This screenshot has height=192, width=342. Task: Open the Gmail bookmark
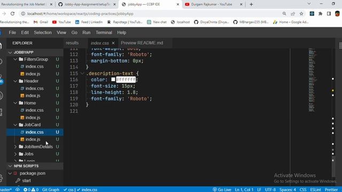41,22
